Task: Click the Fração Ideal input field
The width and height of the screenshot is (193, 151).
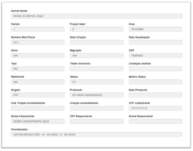Action: coord(96,29)
